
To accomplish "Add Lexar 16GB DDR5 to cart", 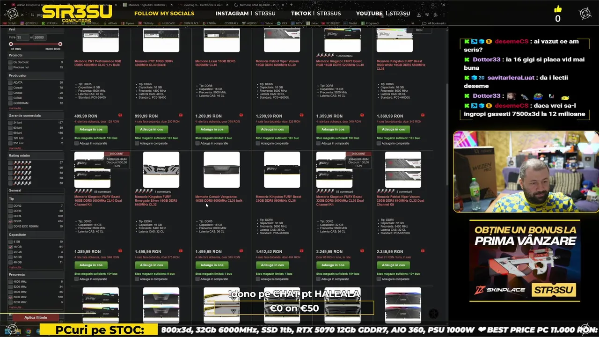I will [x=212, y=129].
